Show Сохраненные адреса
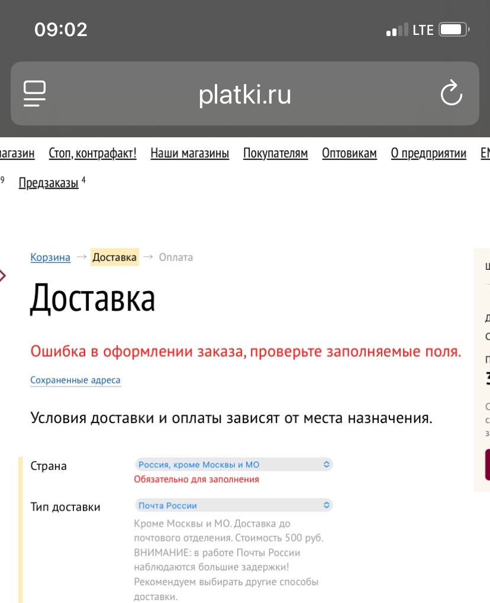Image resolution: width=490 pixels, height=603 pixels. click(75, 380)
